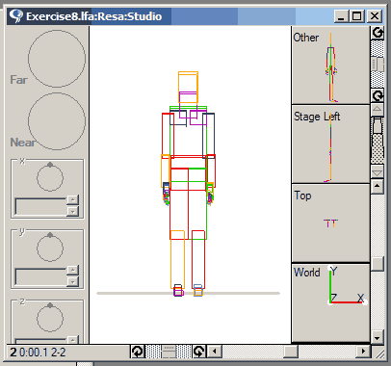The image size is (391, 366).
Task: Increase the x rotation value with the stepper
Action: click(x=72, y=199)
